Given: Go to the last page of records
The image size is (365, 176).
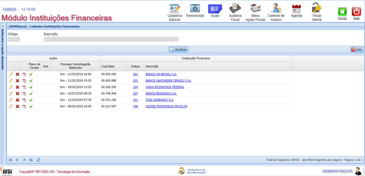Looking at the screenshot, I should point(31,160).
